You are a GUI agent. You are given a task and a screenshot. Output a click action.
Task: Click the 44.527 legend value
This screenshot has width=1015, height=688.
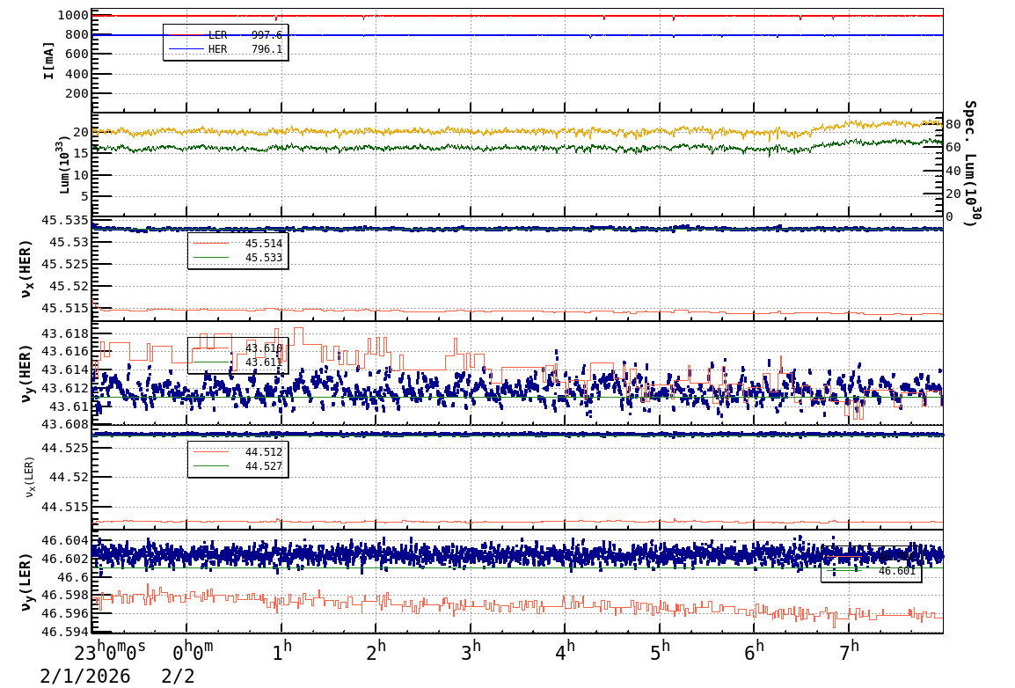coord(264,466)
